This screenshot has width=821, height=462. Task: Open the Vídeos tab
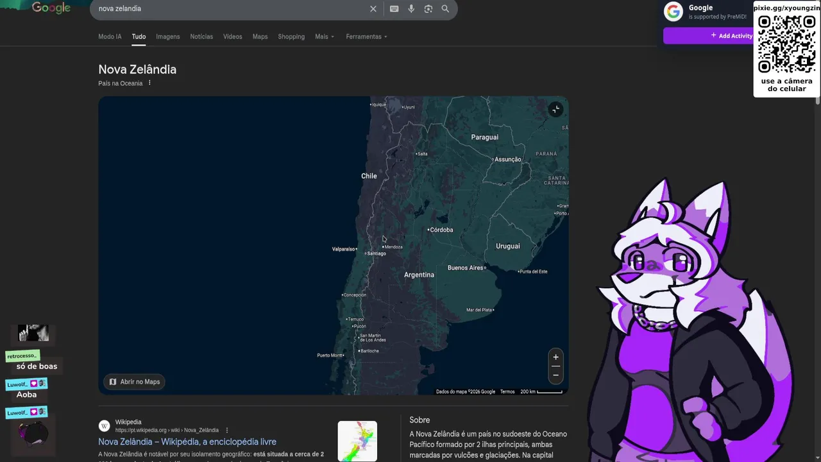pyautogui.click(x=233, y=37)
